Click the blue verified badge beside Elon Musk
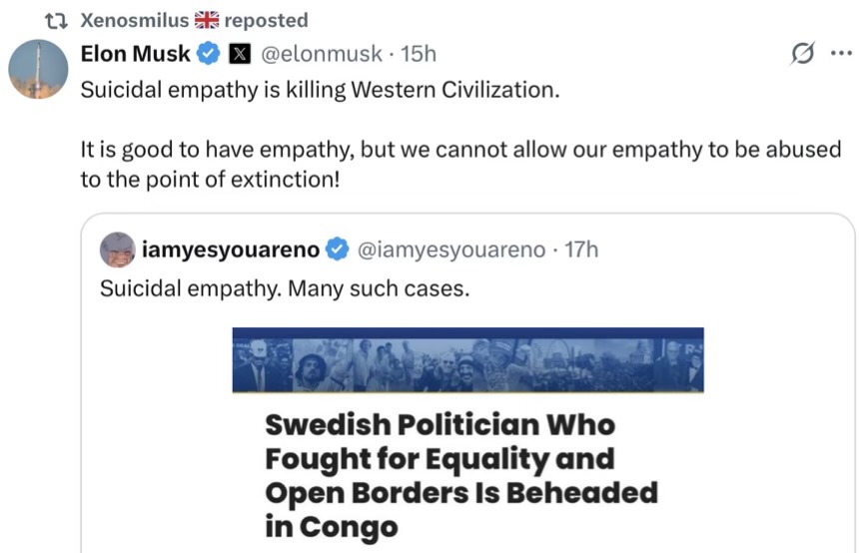Screen dimensions: 859x553 tap(209, 54)
